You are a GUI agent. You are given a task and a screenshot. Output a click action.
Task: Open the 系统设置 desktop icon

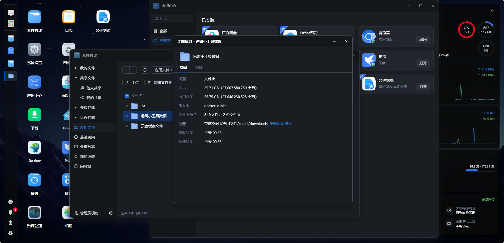coord(35,50)
